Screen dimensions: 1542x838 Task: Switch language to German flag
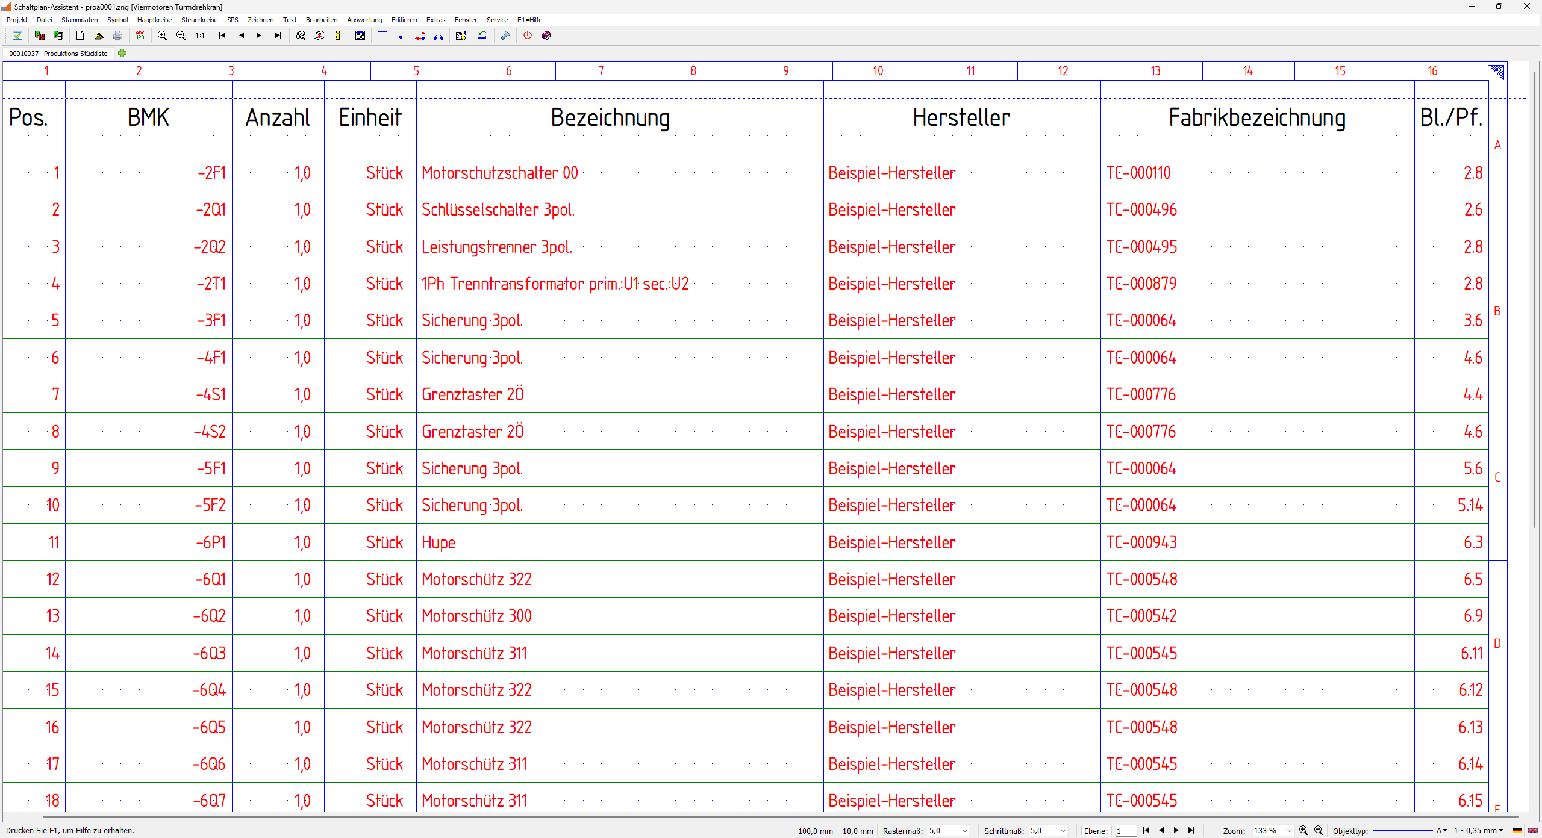tap(1517, 831)
